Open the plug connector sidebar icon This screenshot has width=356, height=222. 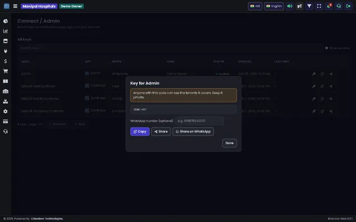6,51
